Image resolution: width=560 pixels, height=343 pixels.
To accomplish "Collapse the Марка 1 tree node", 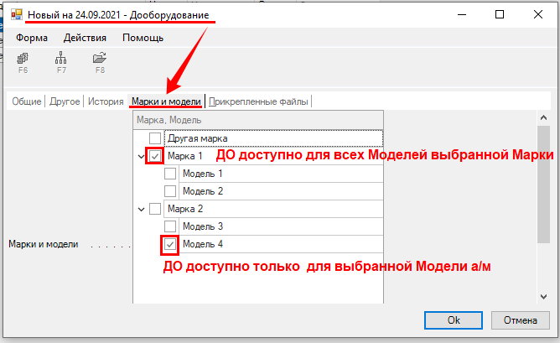I will (141, 156).
